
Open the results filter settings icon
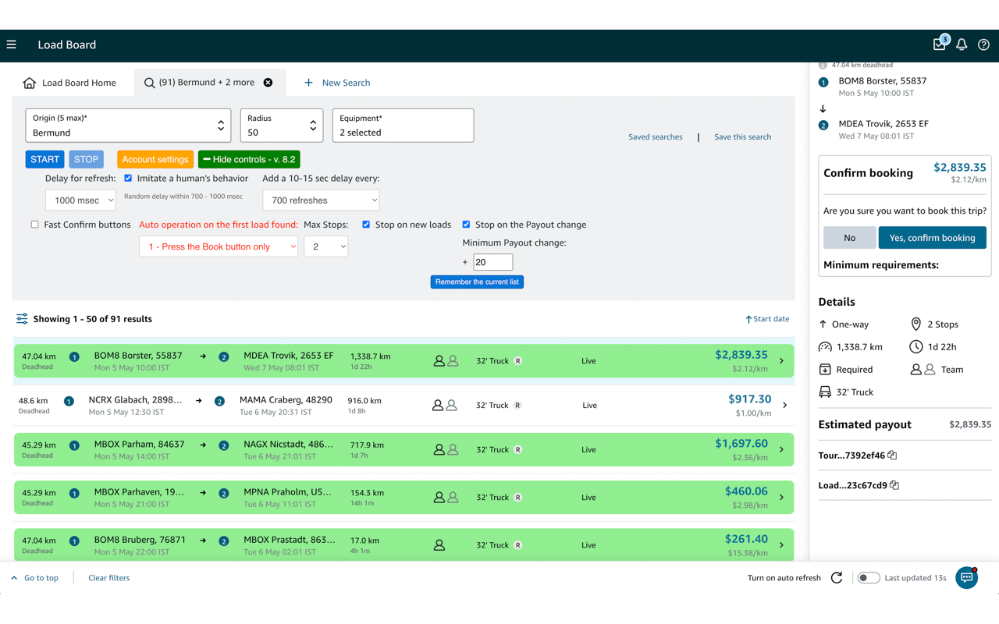[x=22, y=319]
